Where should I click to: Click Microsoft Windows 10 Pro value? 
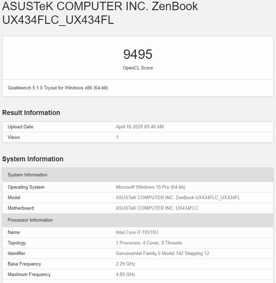151,187
